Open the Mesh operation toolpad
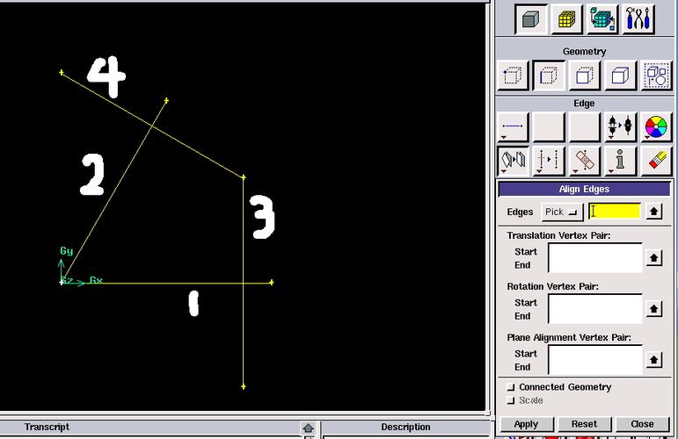The width and height of the screenshot is (678, 439). pyautogui.click(x=566, y=19)
